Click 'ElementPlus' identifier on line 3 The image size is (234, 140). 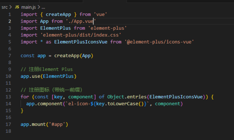point(56,28)
